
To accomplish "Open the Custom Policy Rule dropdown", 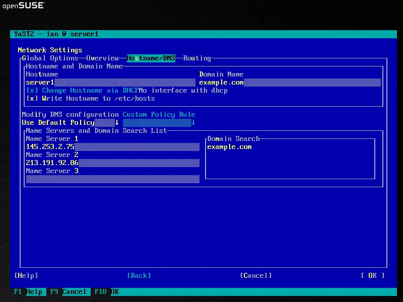I will [159, 123].
